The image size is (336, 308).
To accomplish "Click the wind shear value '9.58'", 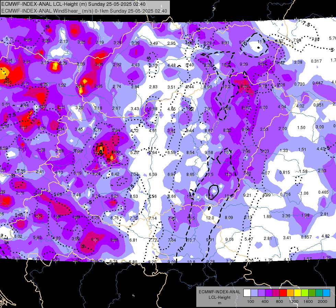I will (209, 152).
